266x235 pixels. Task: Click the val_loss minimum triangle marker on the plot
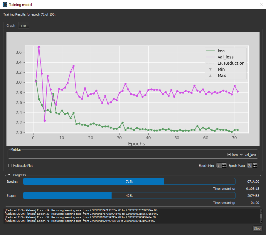[x=45, y=121]
